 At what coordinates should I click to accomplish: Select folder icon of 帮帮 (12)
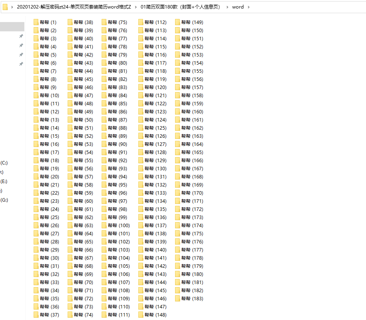[x=36, y=112]
